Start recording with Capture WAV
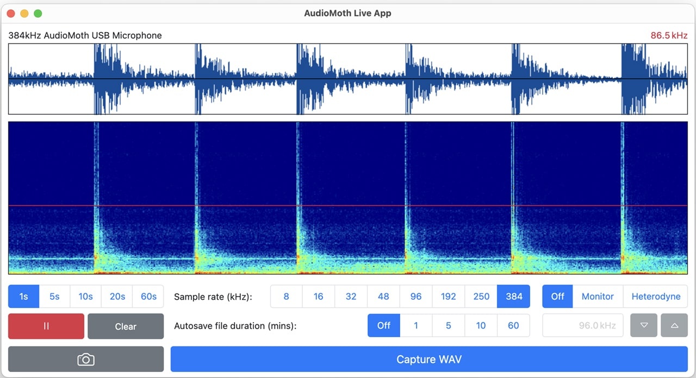Viewport: 696px width, 378px height. (x=429, y=360)
